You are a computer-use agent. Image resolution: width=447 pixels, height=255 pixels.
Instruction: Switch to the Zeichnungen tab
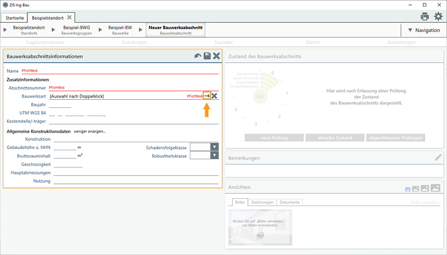click(x=262, y=202)
